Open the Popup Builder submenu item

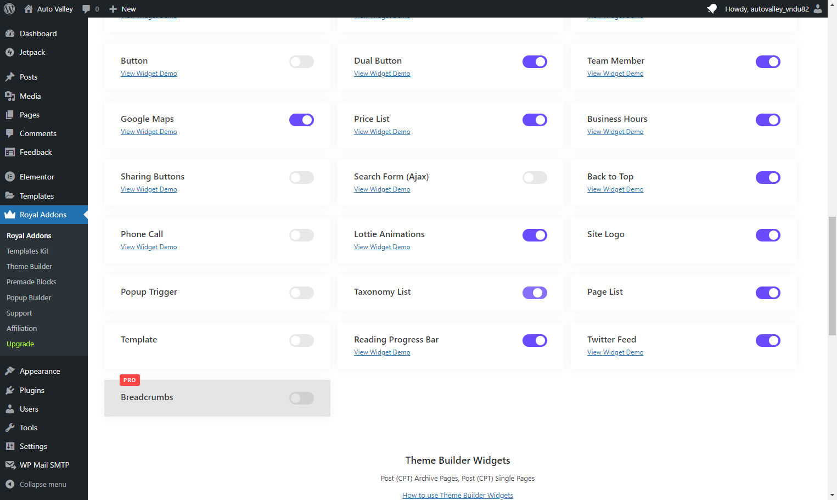29,297
